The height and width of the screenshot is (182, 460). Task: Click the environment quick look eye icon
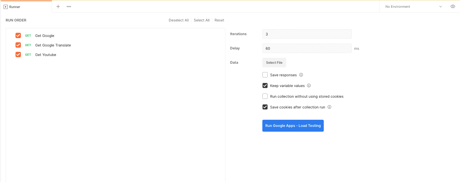[x=453, y=7]
